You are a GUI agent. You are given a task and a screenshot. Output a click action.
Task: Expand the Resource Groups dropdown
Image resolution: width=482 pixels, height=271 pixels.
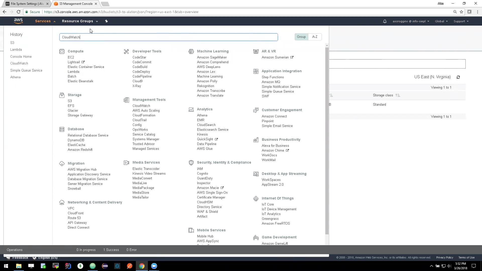80,21
